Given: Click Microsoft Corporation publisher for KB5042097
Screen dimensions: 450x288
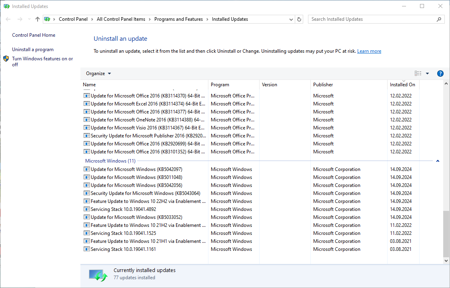Looking at the screenshot, I should pyautogui.click(x=337, y=169).
